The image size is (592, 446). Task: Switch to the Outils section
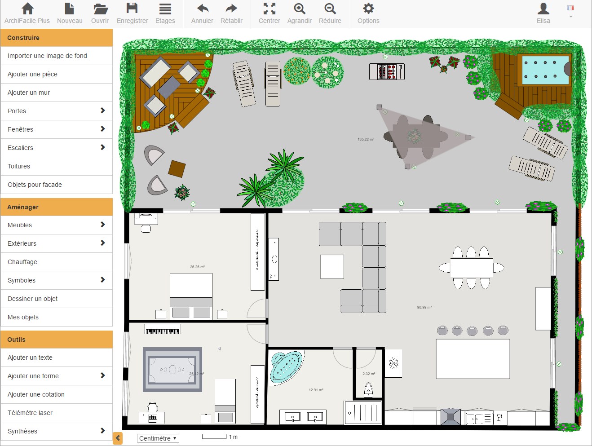pos(56,340)
